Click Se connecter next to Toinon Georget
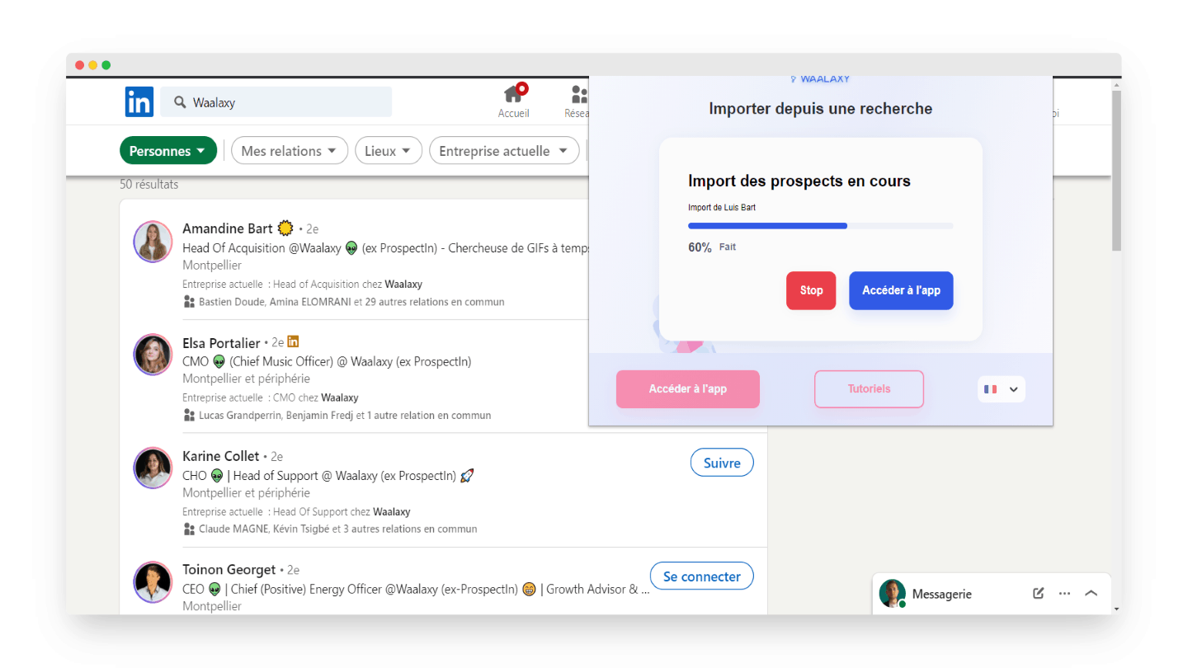The height and width of the screenshot is (668, 1188). pyautogui.click(x=702, y=576)
